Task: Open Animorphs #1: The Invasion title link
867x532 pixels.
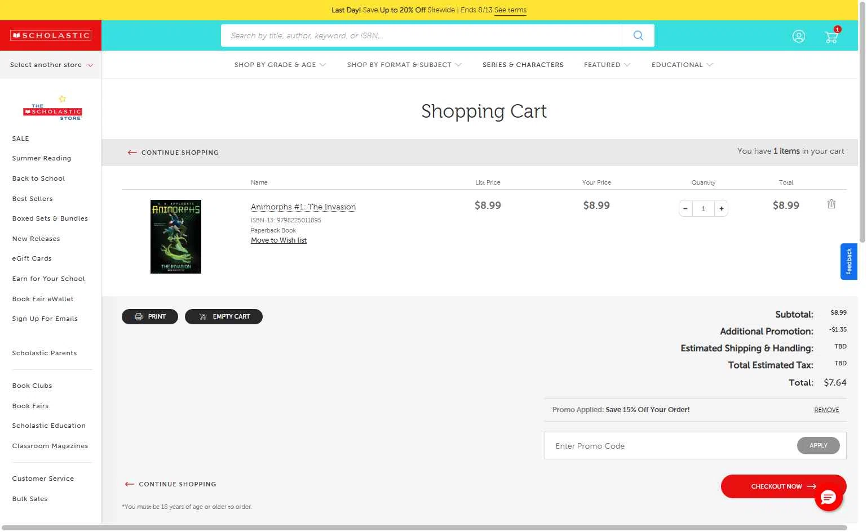Action: 303,207
